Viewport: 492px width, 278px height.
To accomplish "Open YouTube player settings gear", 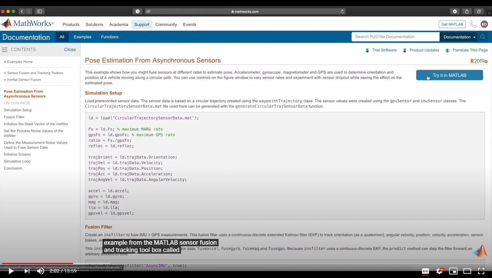I will [x=440, y=271].
